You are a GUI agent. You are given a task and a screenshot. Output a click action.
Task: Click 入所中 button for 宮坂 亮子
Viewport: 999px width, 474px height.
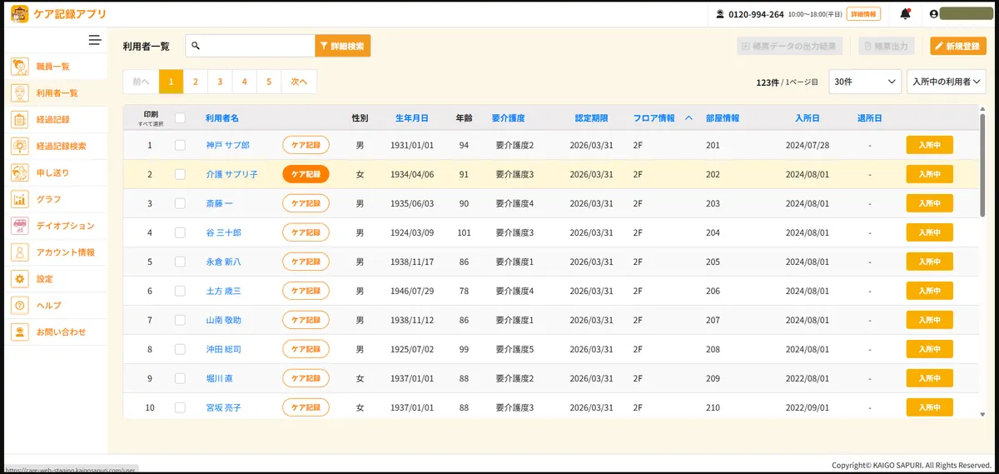(929, 407)
